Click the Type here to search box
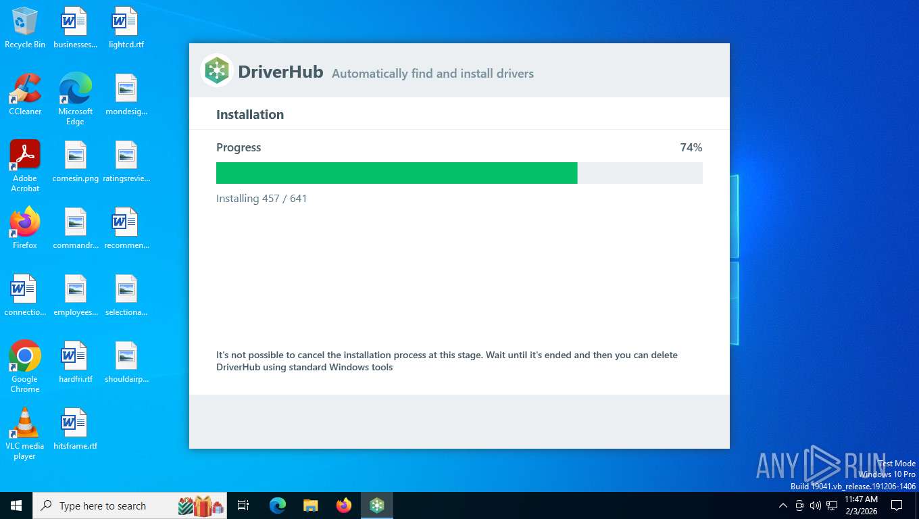This screenshot has width=919, height=519. coord(130,505)
